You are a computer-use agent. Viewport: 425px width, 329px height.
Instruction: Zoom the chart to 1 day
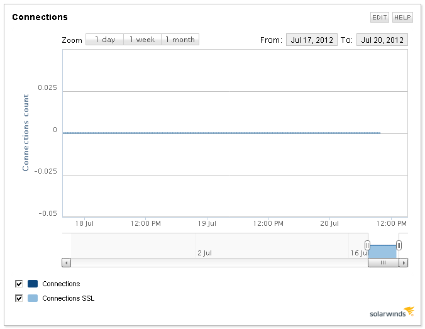[x=104, y=40]
